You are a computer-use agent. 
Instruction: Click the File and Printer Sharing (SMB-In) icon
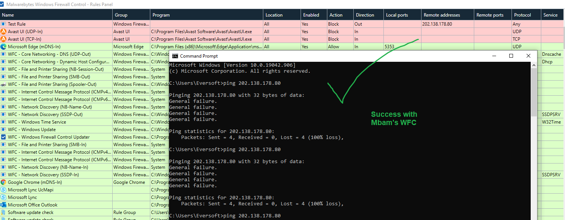[3, 145]
